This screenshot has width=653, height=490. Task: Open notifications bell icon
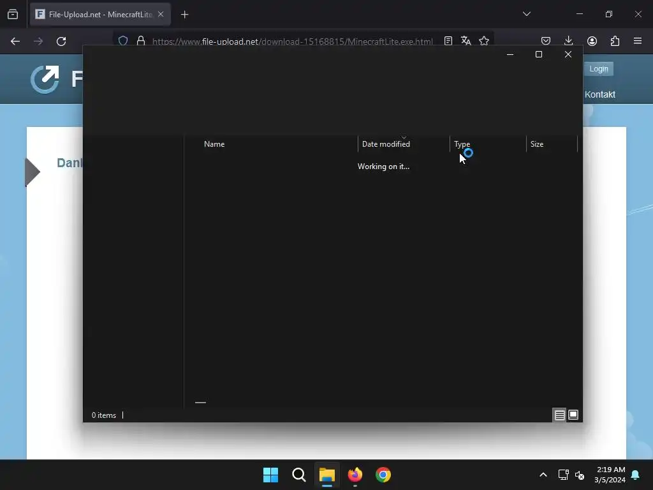[x=636, y=475]
